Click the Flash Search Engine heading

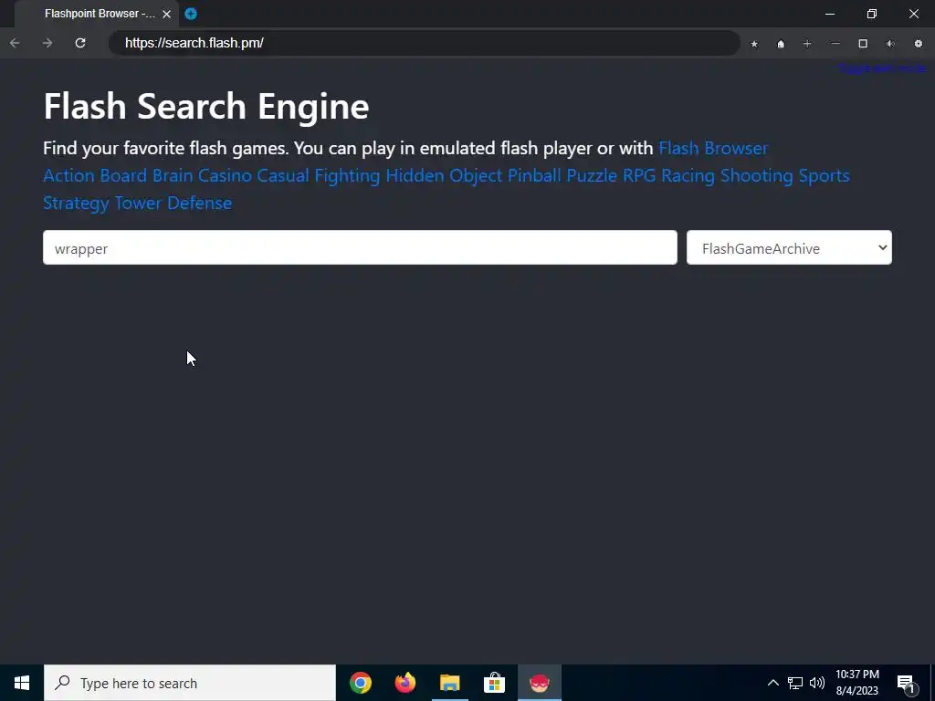[206, 106]
